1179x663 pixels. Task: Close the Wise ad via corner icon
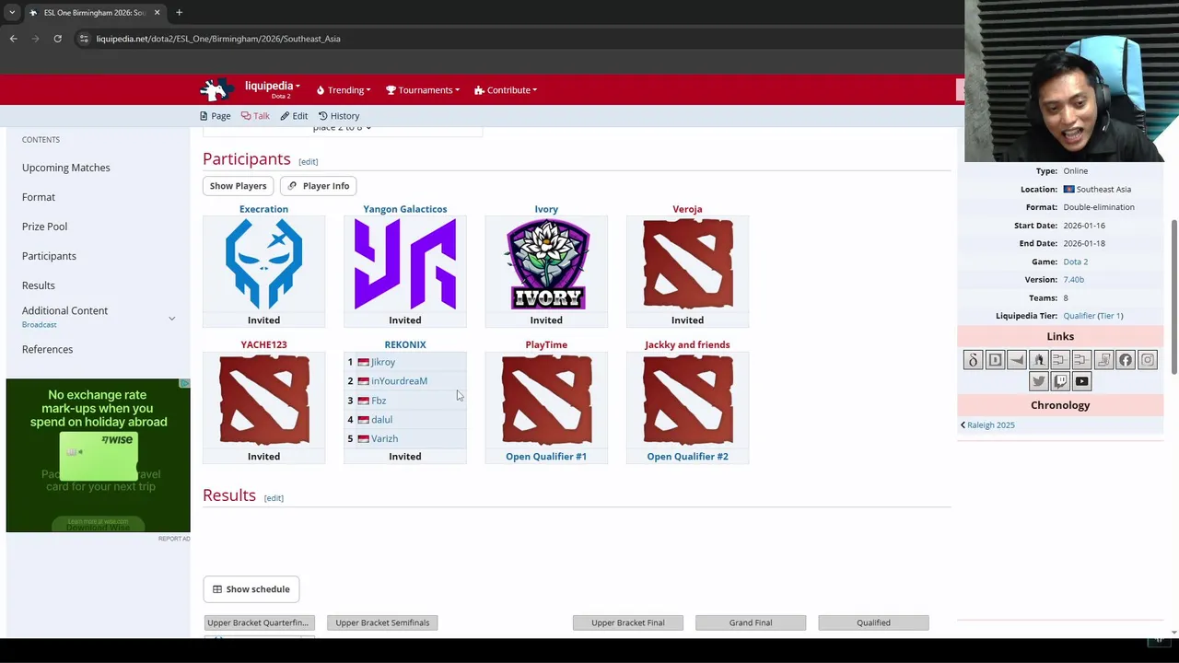[185, 383]
